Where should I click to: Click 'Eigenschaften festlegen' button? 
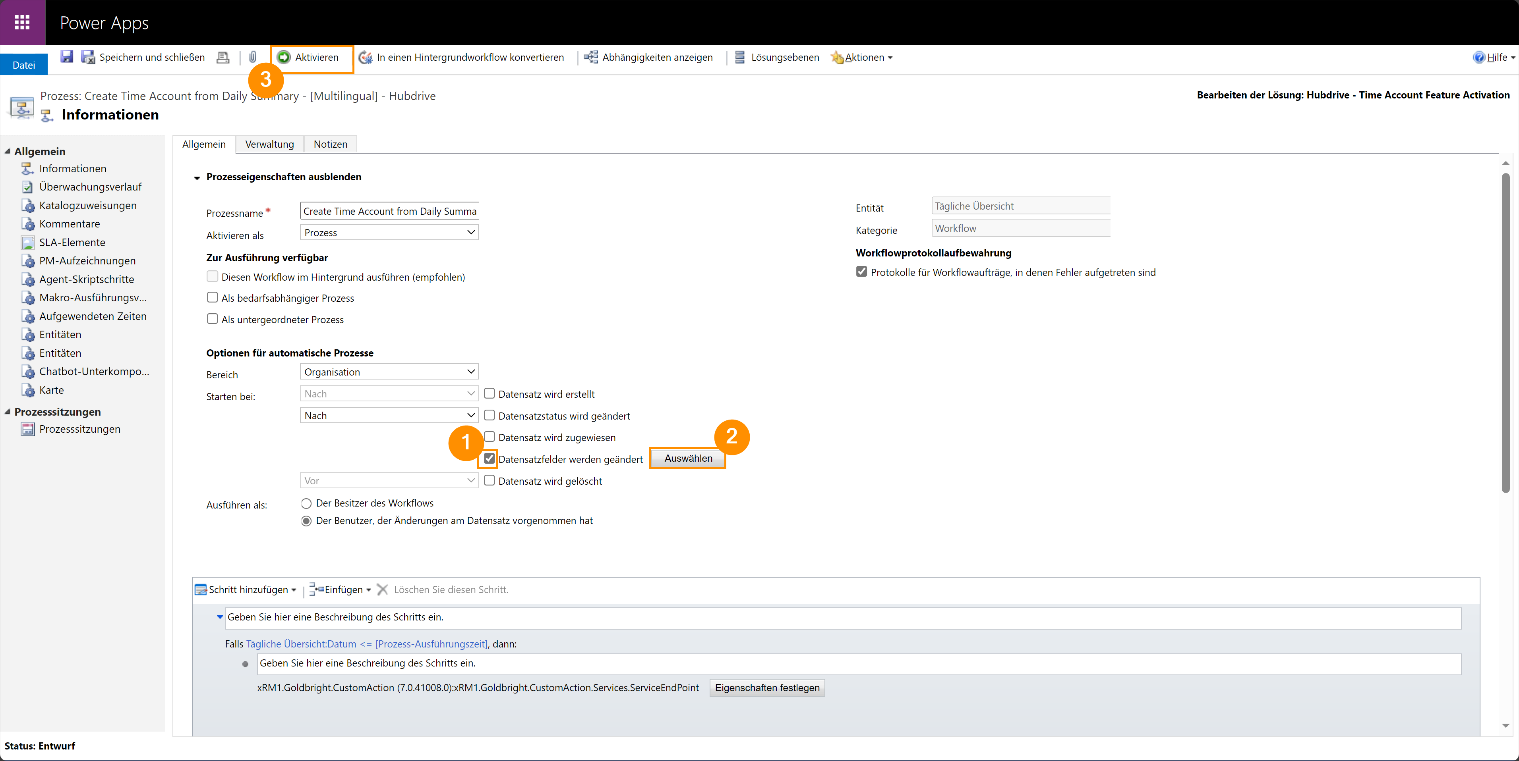tap(766, 688)
